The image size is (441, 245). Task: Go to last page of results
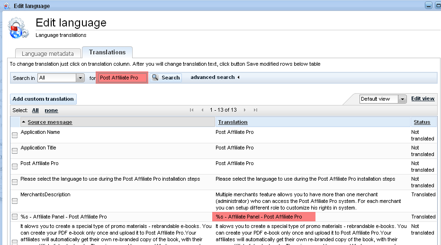(255, 110)
